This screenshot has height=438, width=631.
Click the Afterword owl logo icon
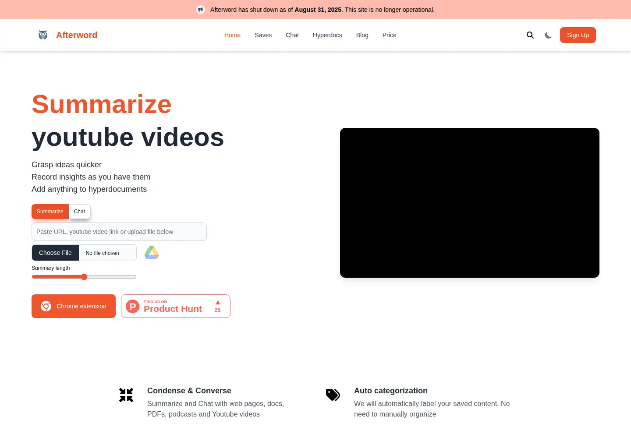point(43,35)
